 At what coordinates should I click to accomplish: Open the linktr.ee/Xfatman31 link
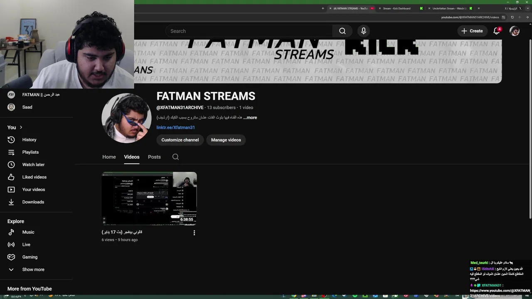[175, 127]
